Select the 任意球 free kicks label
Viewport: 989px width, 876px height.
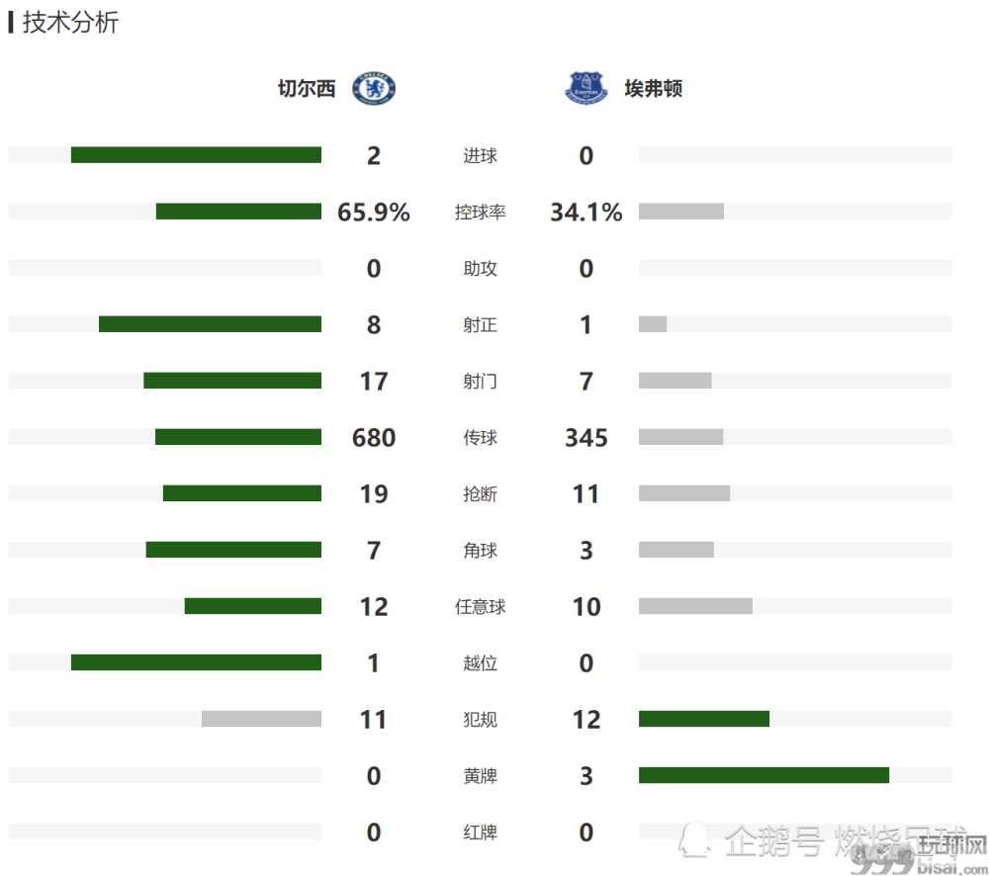[x=480, y=607]
